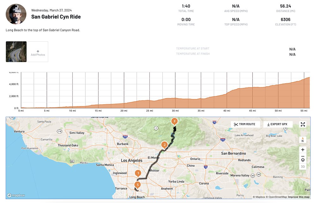The height and width of the screenshot is (203, 316).
Task: Toggle the 3D map view
Action: point(302,166)
